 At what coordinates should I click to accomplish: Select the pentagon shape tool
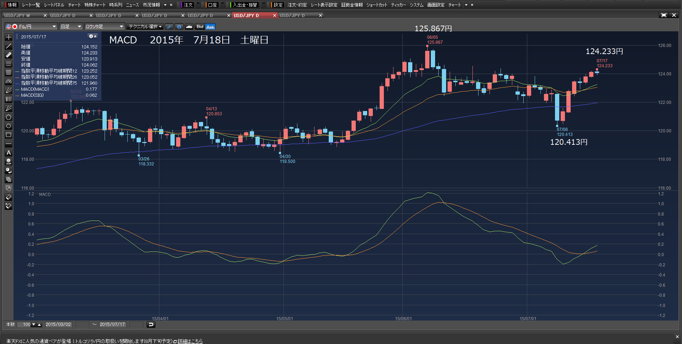pyautogui.click(x=9, y=117)
